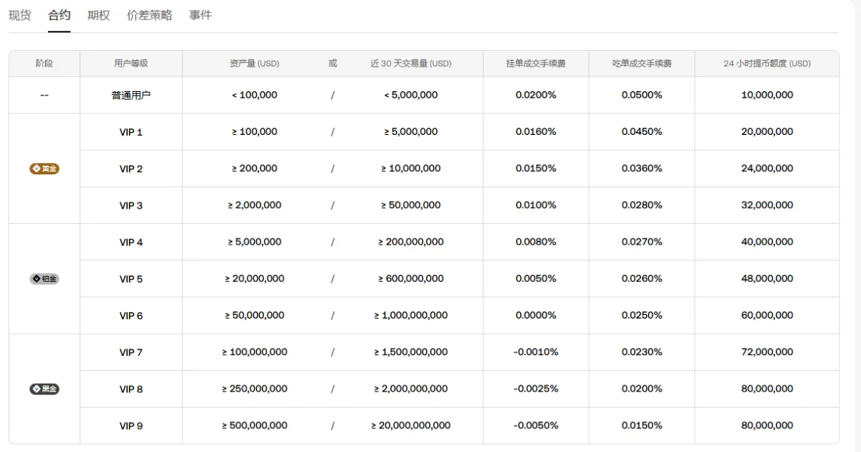This screenshot has height=452, width=861.
Task: Click the ≥ 20,000,000,000 trading volume
Action: coord(411,425)
